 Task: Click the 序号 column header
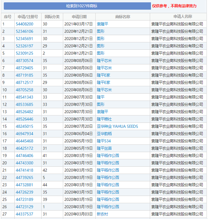(x=8, y=17)
